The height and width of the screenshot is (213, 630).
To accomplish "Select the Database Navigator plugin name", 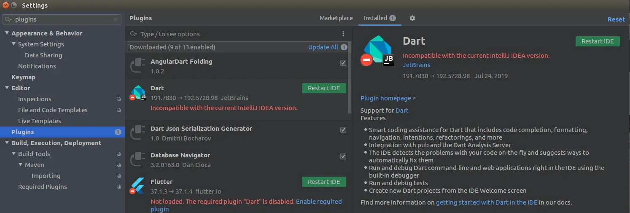I will coord(180,155).
